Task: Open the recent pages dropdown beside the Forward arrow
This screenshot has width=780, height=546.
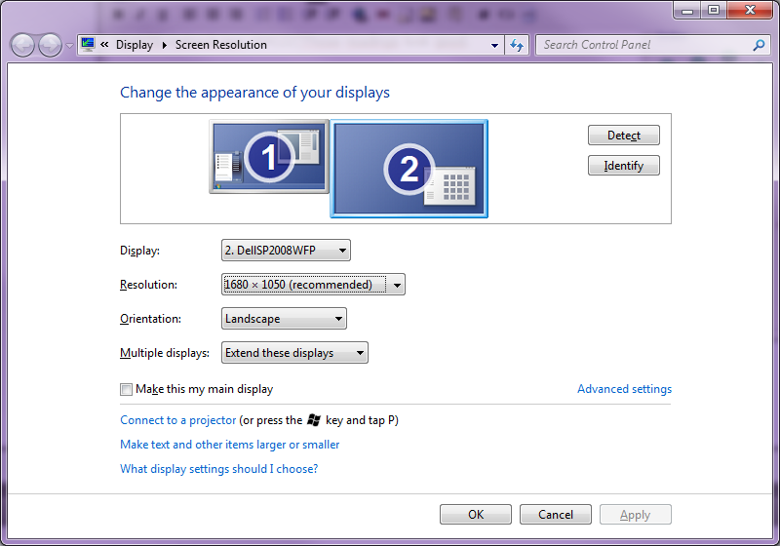Action: pos(69,45)
